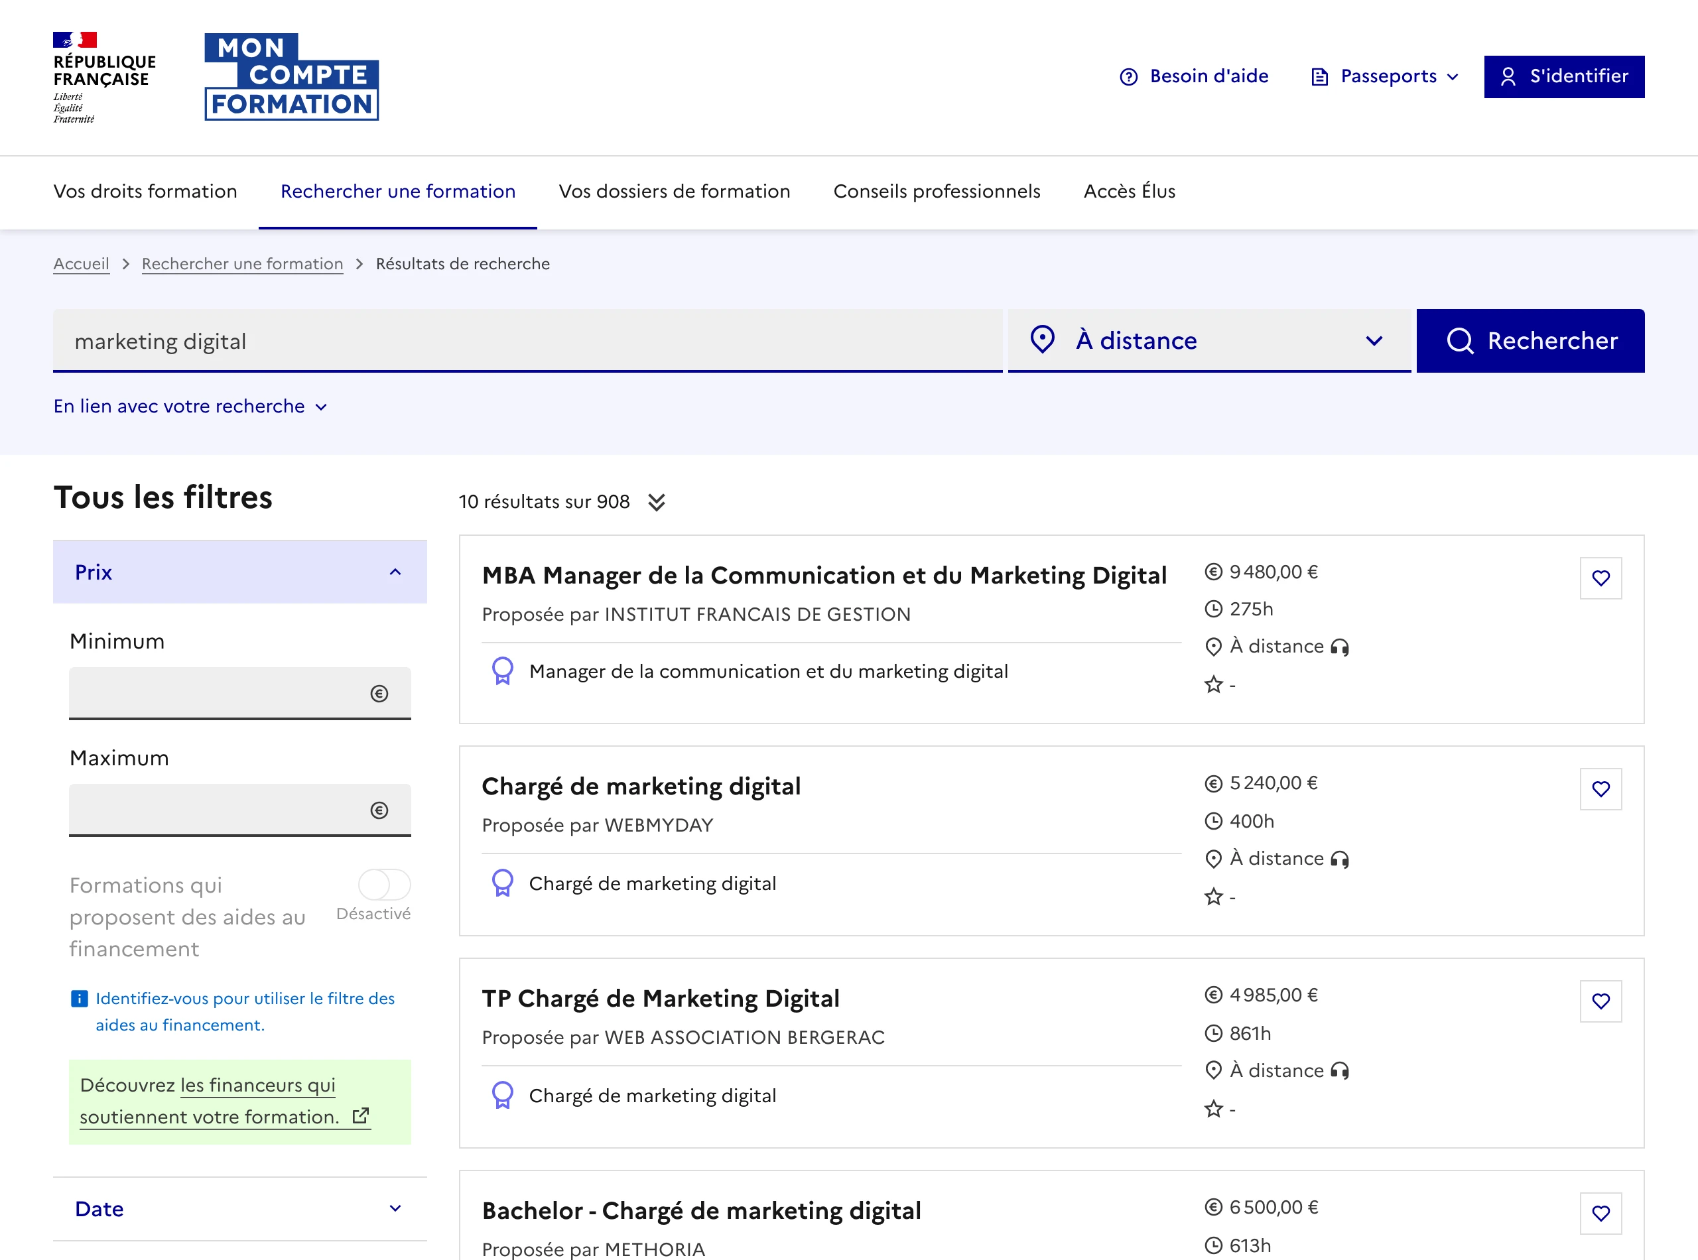Click the location pin icon by À distance
Screen dimensions: 1698x1260
[x=1042, y=340]
